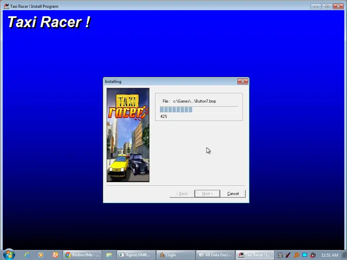Click the red-and-black checkmark tray icon
Image resolution: width=347 pixels, height=260 pixels.
tap(288, 255)
